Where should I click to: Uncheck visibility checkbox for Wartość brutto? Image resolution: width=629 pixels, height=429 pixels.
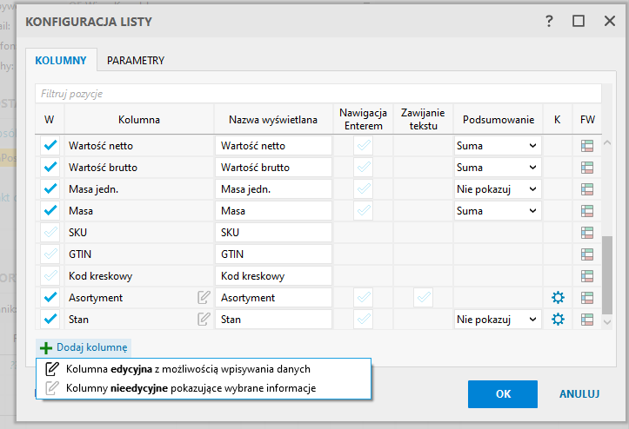point(50,168)
